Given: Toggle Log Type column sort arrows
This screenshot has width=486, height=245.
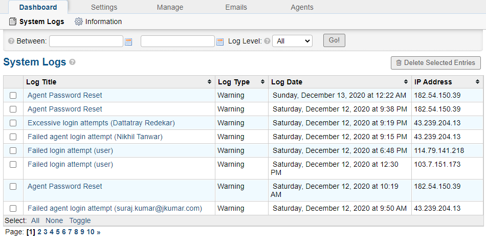Looking at the screenshot, I should (262, 82).
